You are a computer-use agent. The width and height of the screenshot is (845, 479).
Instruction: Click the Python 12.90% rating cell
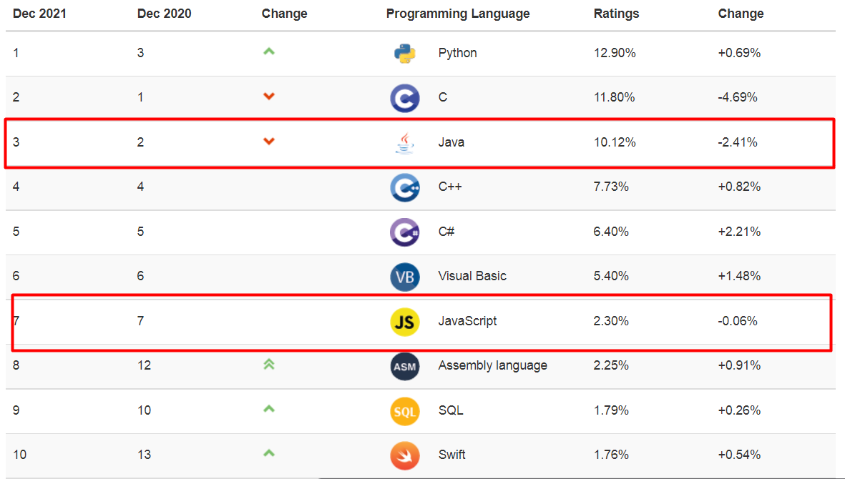[x=615, y=53]
